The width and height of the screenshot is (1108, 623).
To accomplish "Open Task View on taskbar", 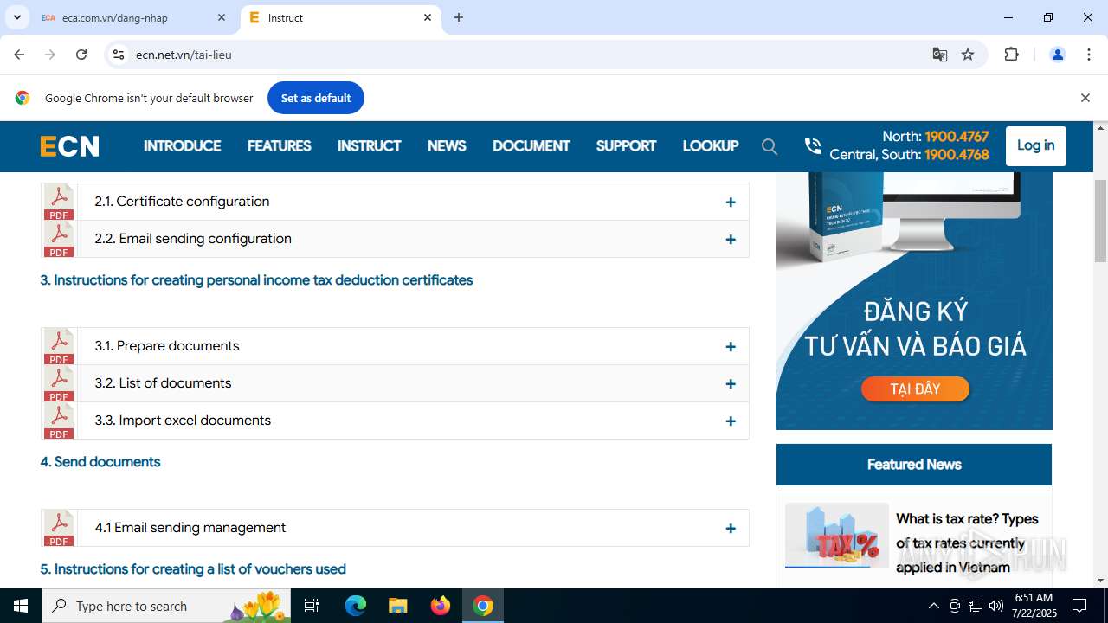I will click(312, 606).
